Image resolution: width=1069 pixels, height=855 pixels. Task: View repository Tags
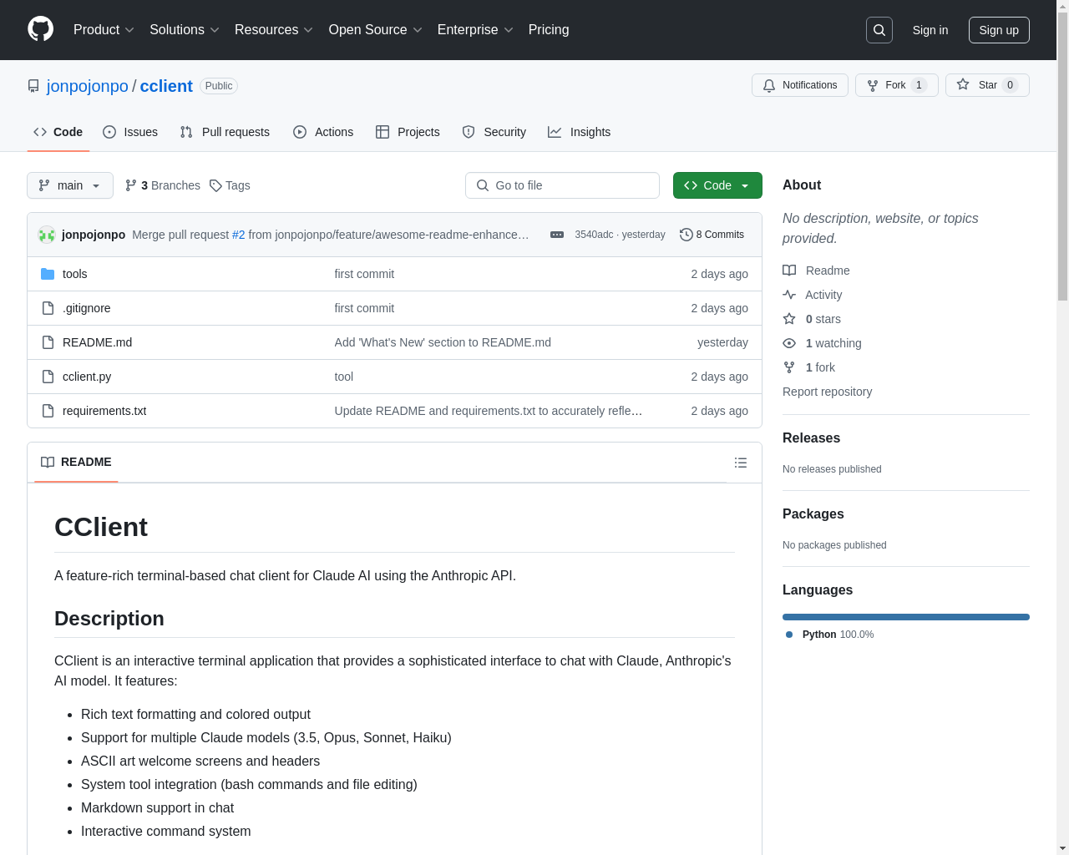(x=230, y=185)
